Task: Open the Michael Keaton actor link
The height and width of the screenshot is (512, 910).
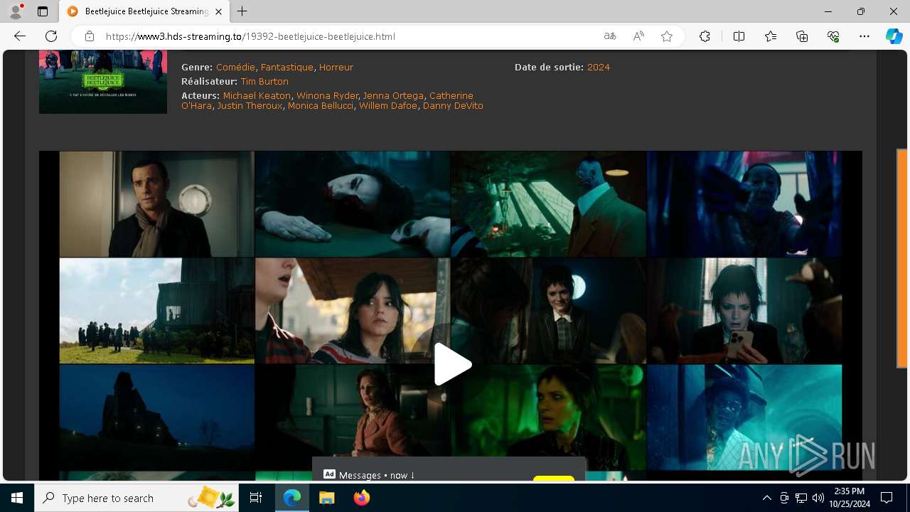Action: (x=257, y=95)
